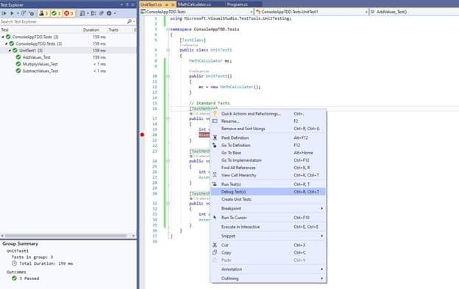This screenshot has width=459, height=289.
Task: Switch to the MathCalculator.cs tab
Action: [194, 4]
